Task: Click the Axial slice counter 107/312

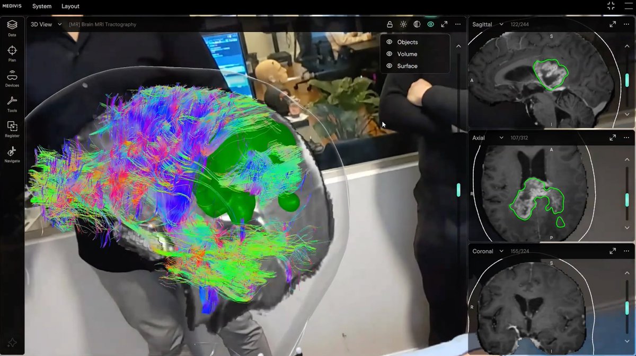Action: (518, 138)
